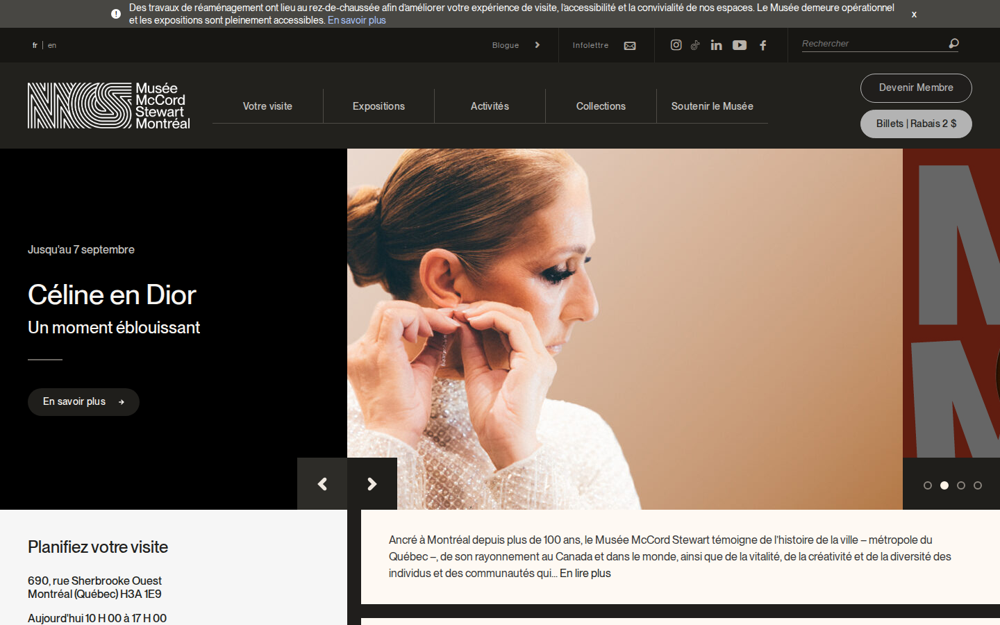The width and height of the screenshot is (1000, 625).
Task: Select the third carousel slide dot
Action: [961, 485]
